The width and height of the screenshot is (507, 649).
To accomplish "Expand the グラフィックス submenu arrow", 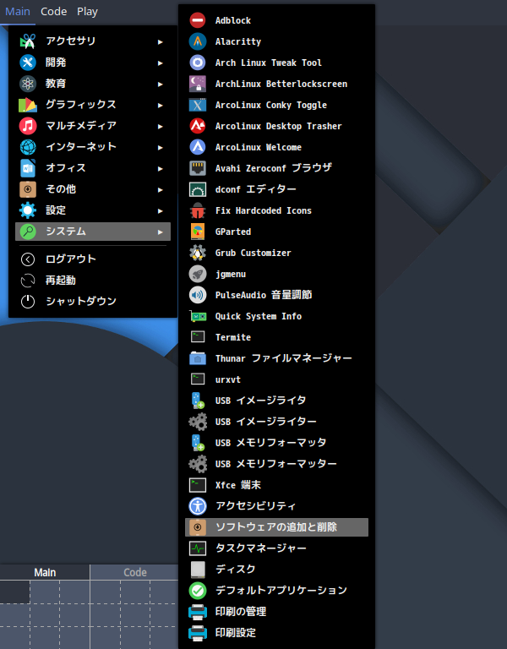I will 161,105.
